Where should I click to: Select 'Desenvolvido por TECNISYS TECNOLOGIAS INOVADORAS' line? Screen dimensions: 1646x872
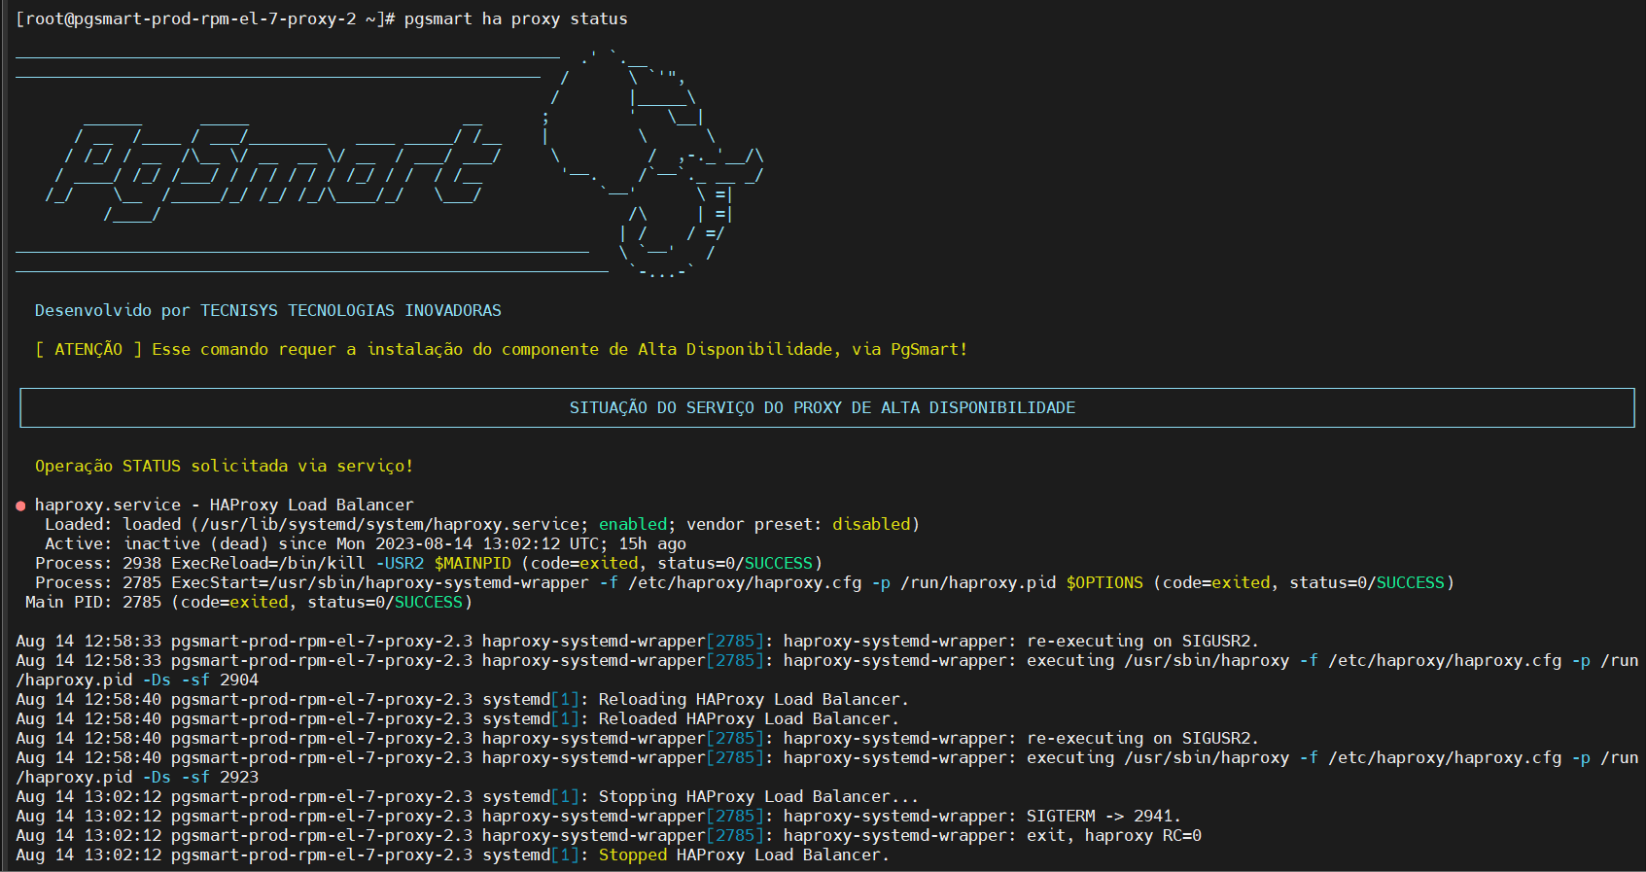(x=268, y=310)
